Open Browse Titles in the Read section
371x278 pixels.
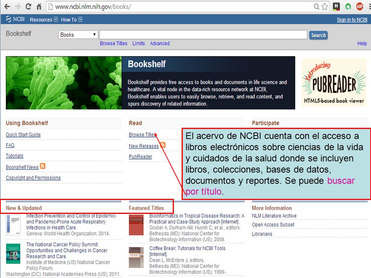click(x=143, y=135)
